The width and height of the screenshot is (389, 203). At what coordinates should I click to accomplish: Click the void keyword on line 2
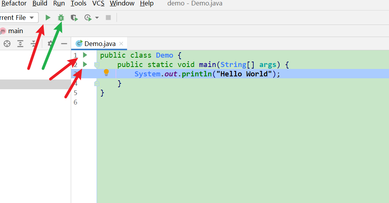pyautogui.click(x=186, y=65)
